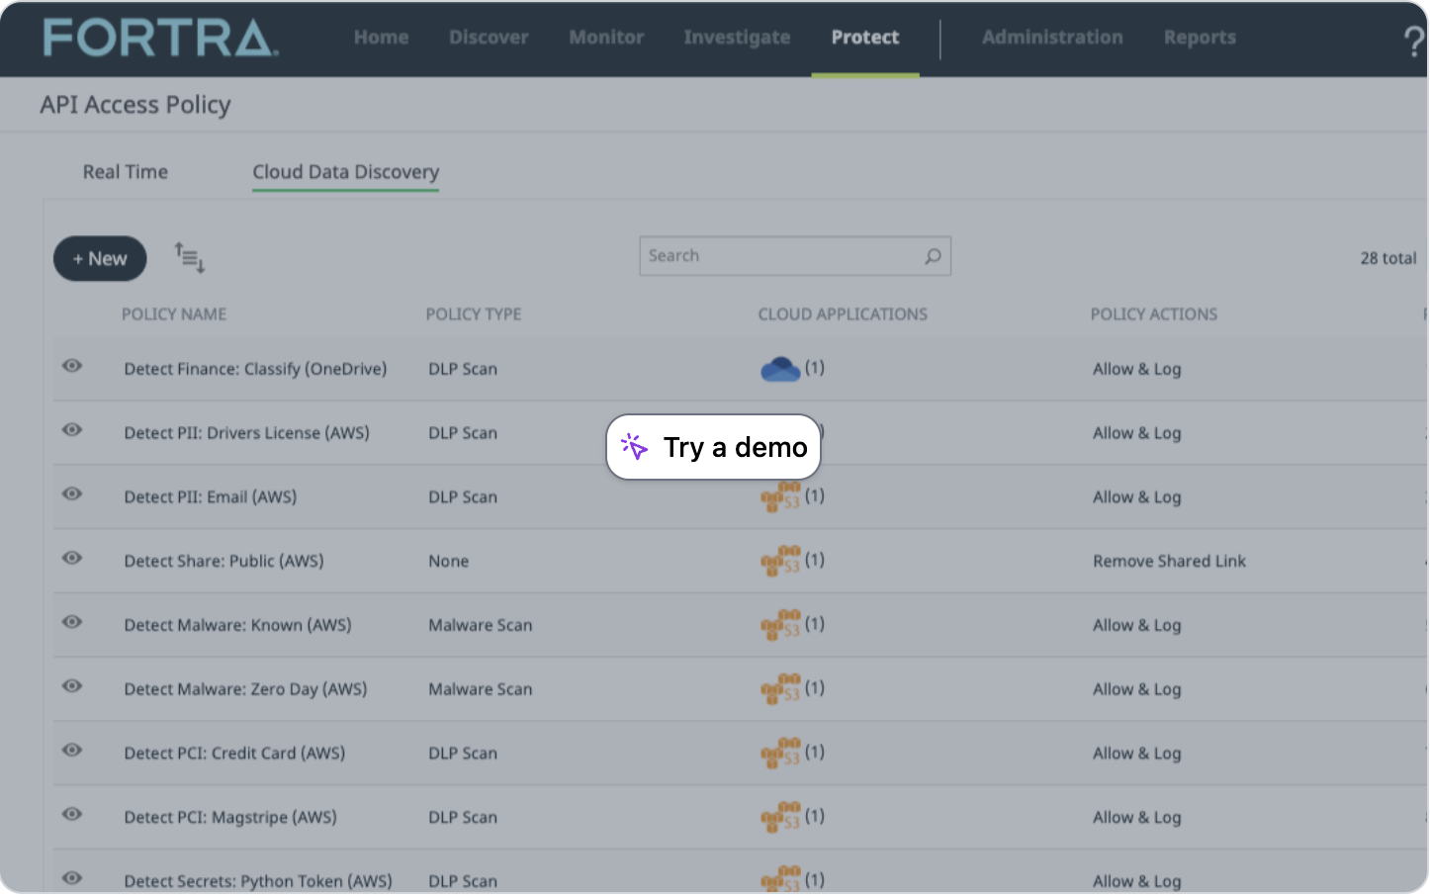Open the Investigate menu
Viewport: 1430px width, 896px height.
pyautogui.click(x=737, y=38)
